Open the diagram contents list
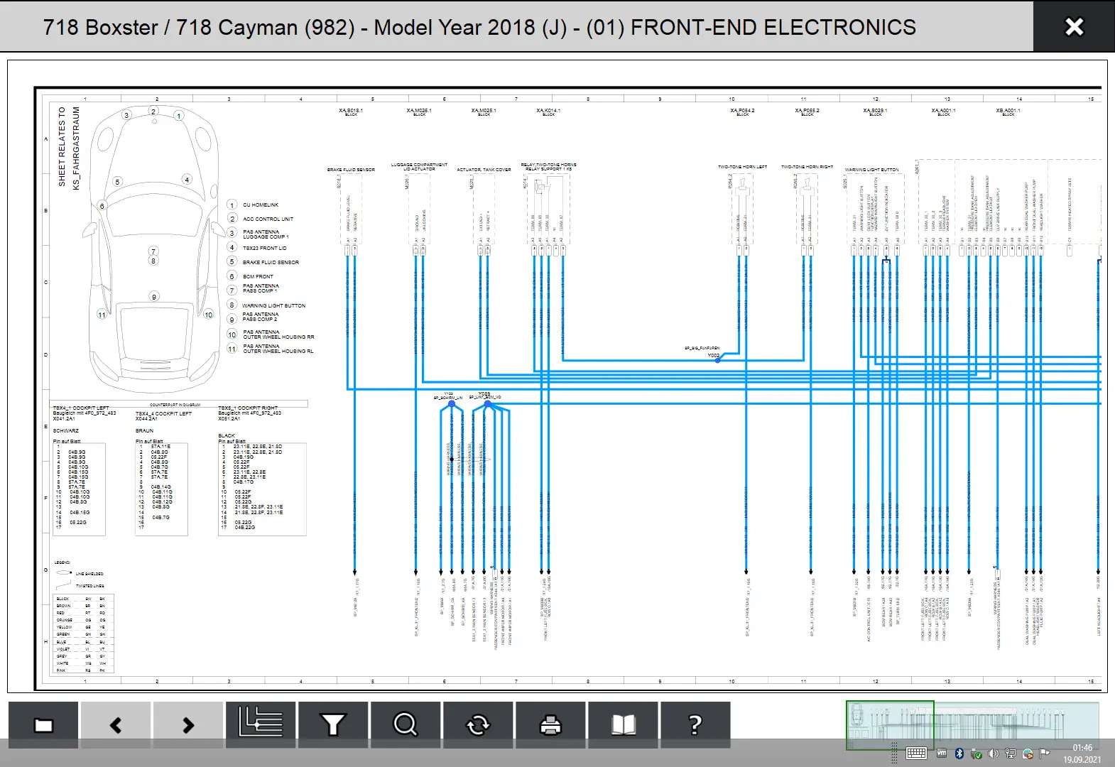The image size is (1115, 767). click(x=261, y=724)
